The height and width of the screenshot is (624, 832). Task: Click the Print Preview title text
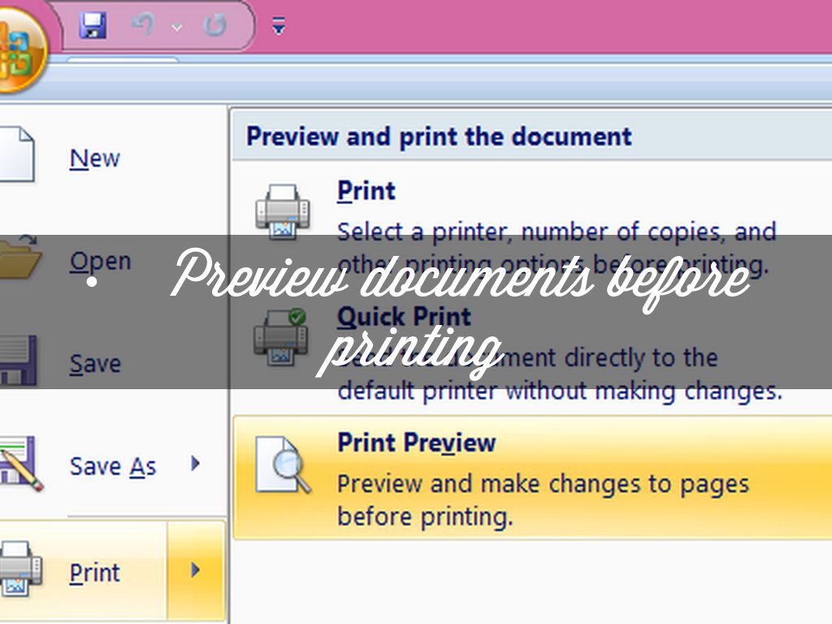pos(416,443)
